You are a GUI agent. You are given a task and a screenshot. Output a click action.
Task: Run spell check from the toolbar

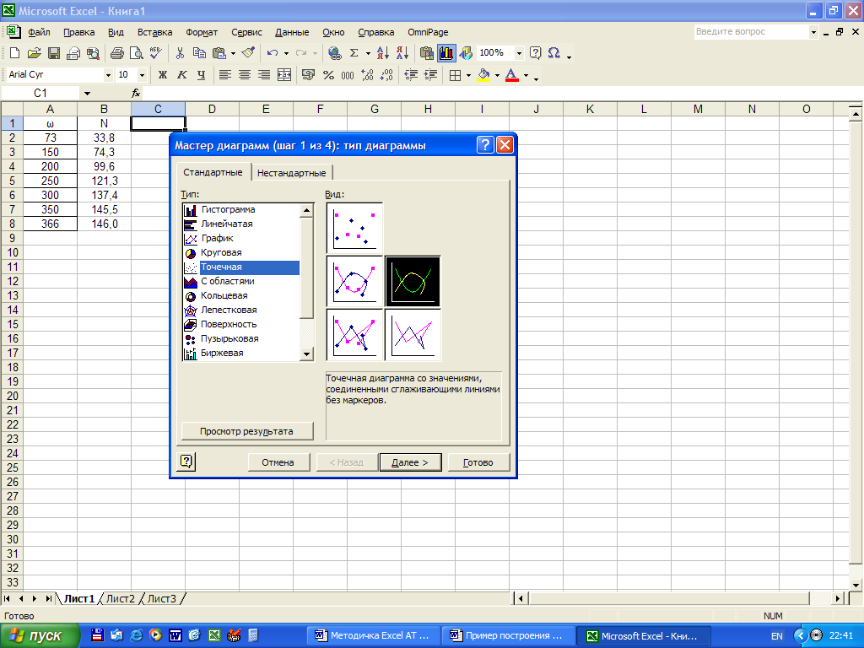(x=156, y=53)
